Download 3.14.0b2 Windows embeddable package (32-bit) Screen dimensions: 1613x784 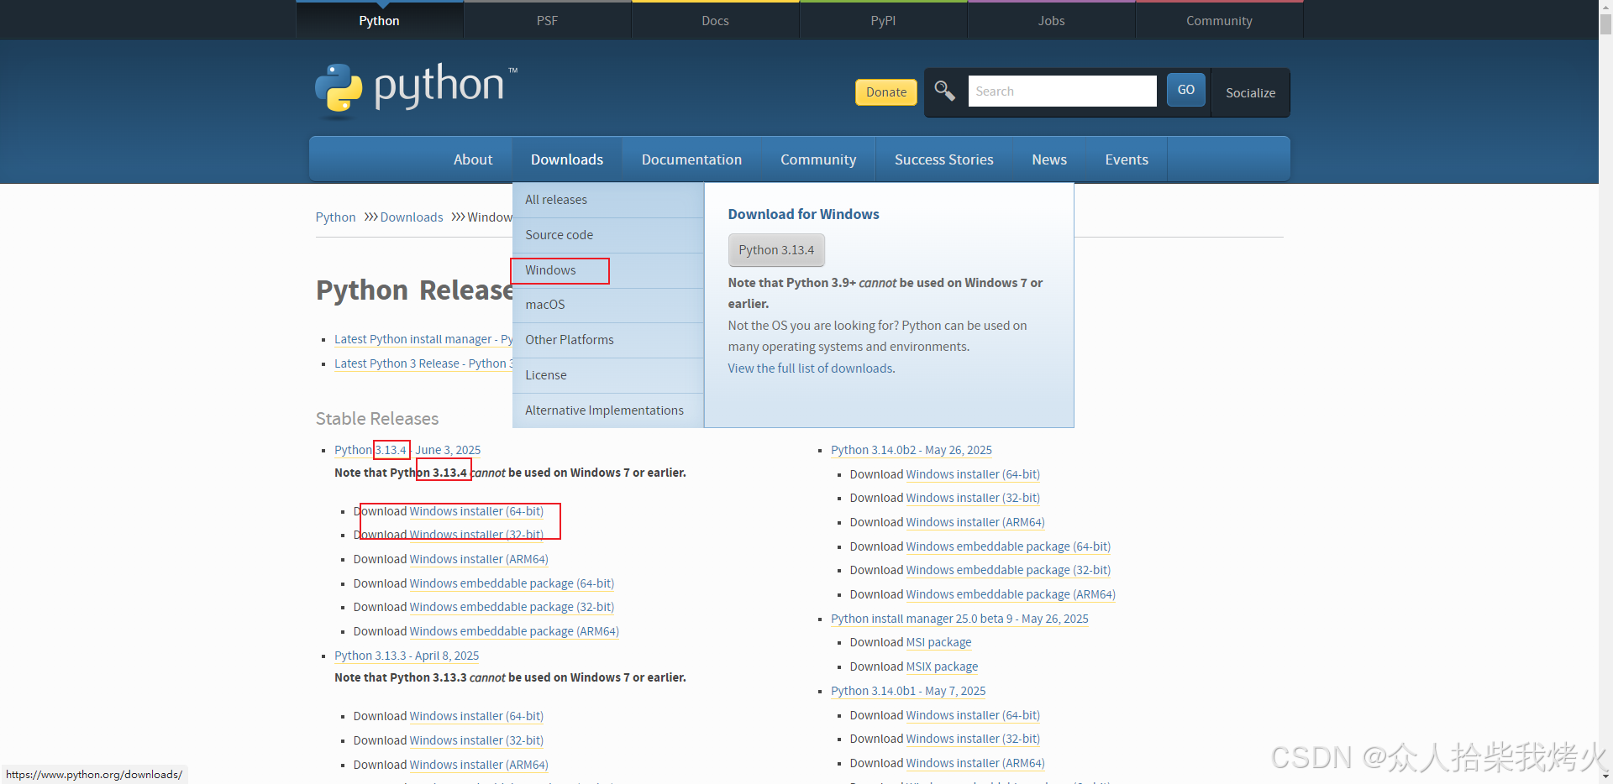[1008, 570]
